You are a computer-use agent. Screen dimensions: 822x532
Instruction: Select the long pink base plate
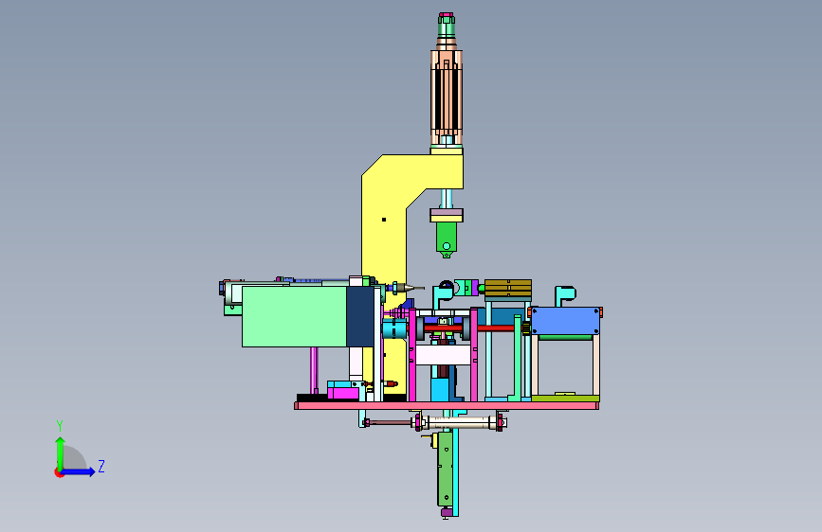coord(447,406)
